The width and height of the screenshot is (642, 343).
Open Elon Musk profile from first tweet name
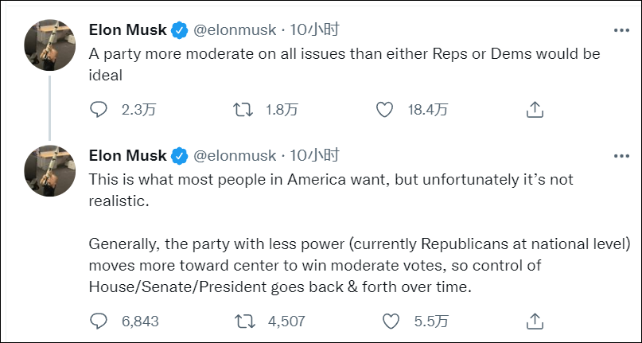[128, 30]
